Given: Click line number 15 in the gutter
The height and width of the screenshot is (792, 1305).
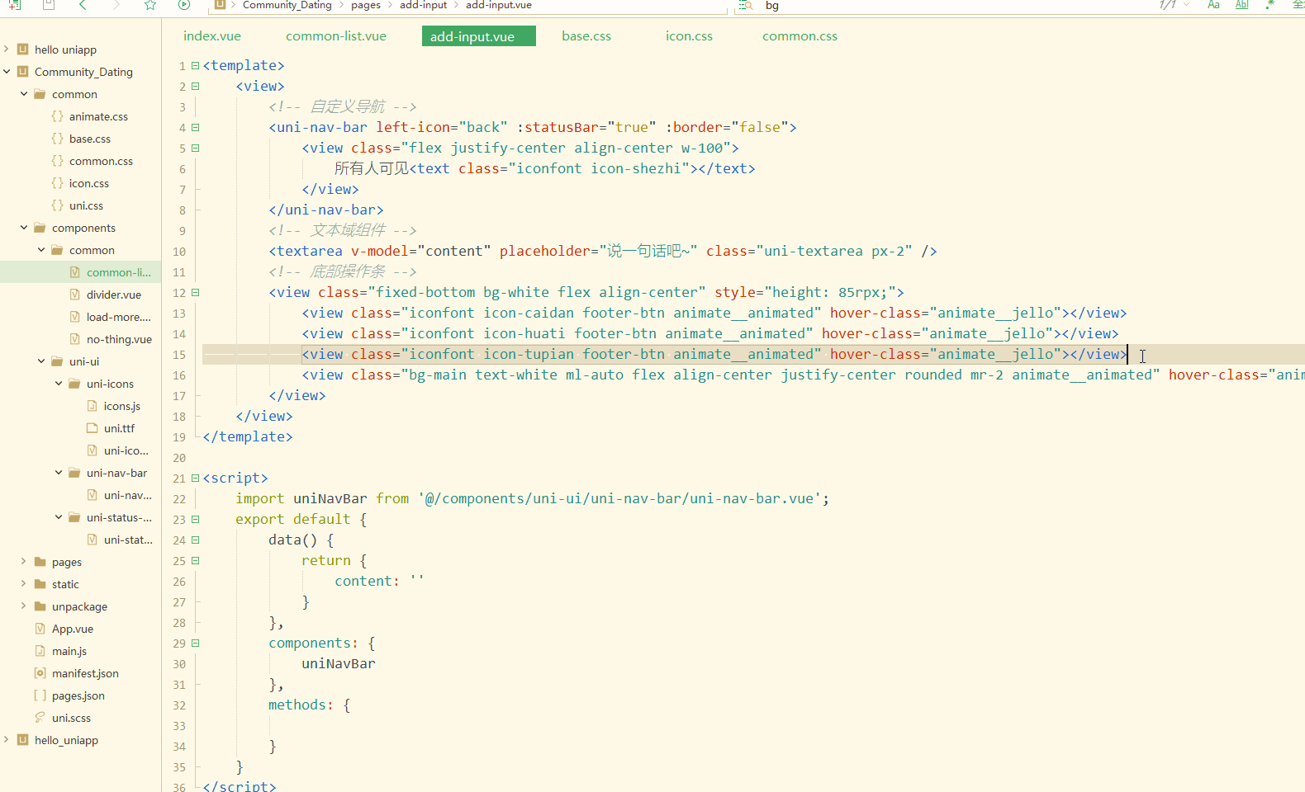Looking at the screenshot, I should click(x=179, y=355).
